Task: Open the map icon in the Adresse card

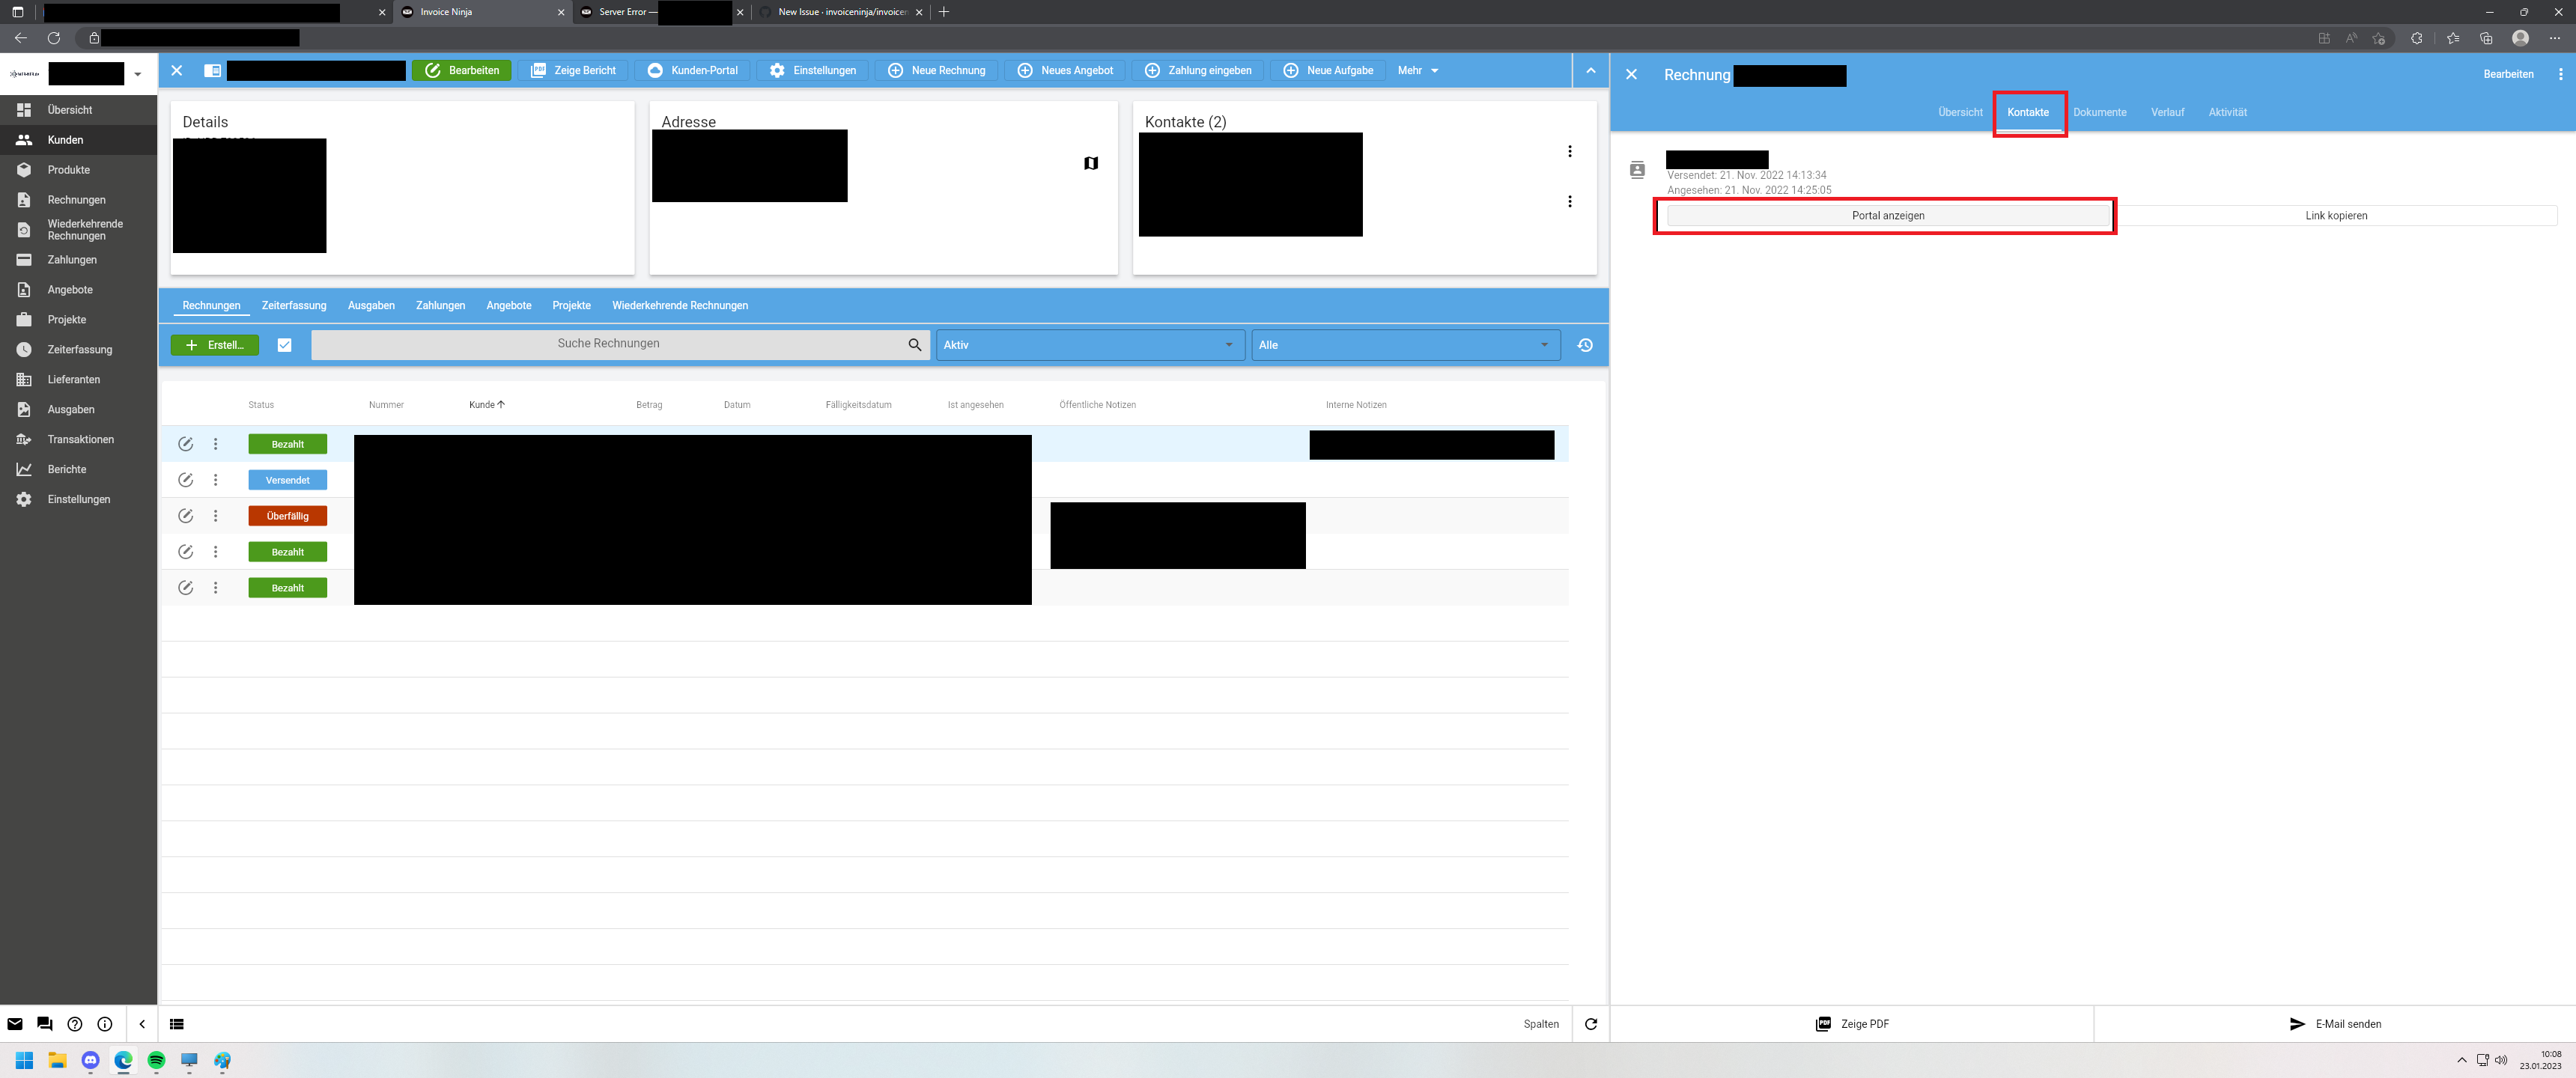Action: (1091, 162)
